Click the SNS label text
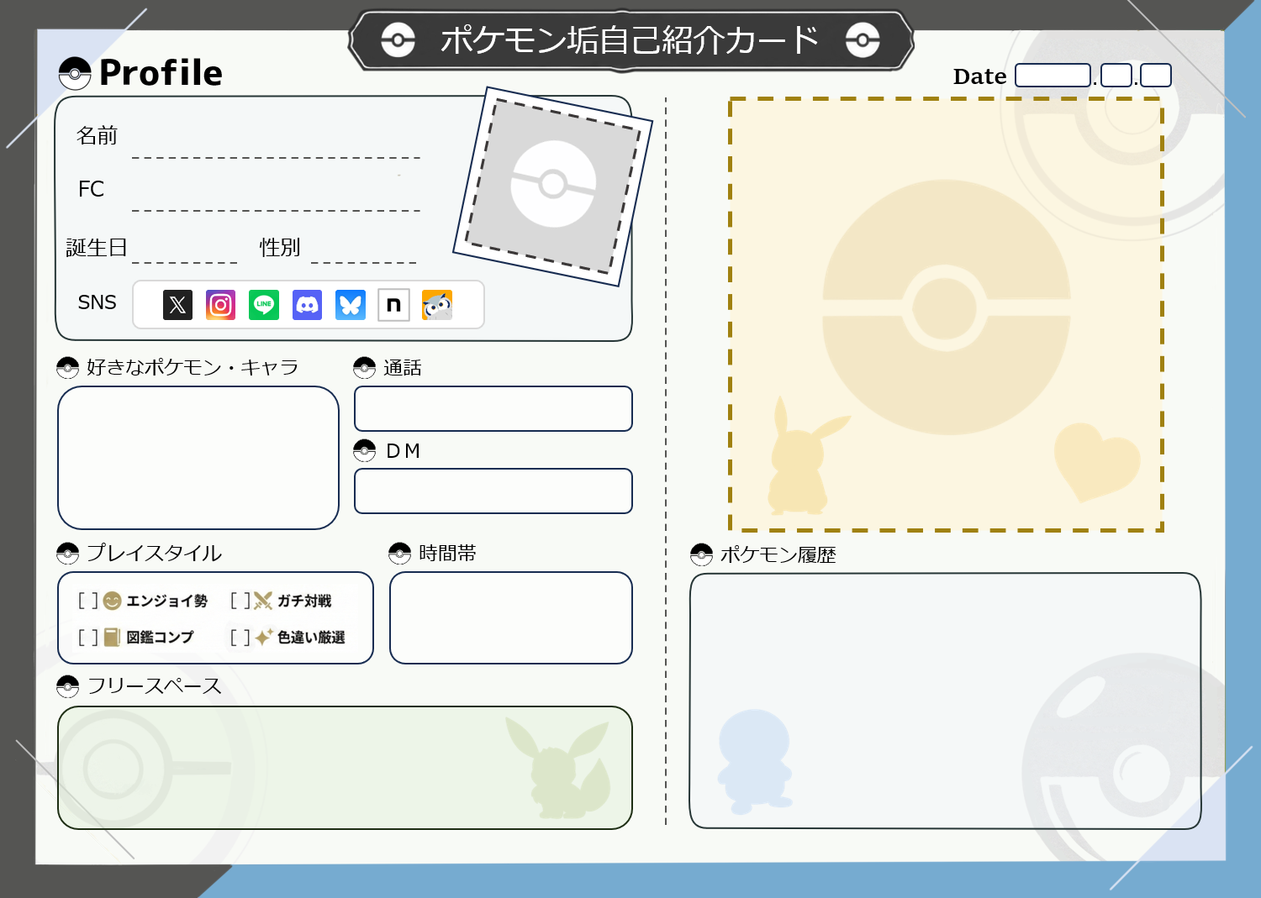The height and width of the screenshot is (898, 1261). coord(97,302)
